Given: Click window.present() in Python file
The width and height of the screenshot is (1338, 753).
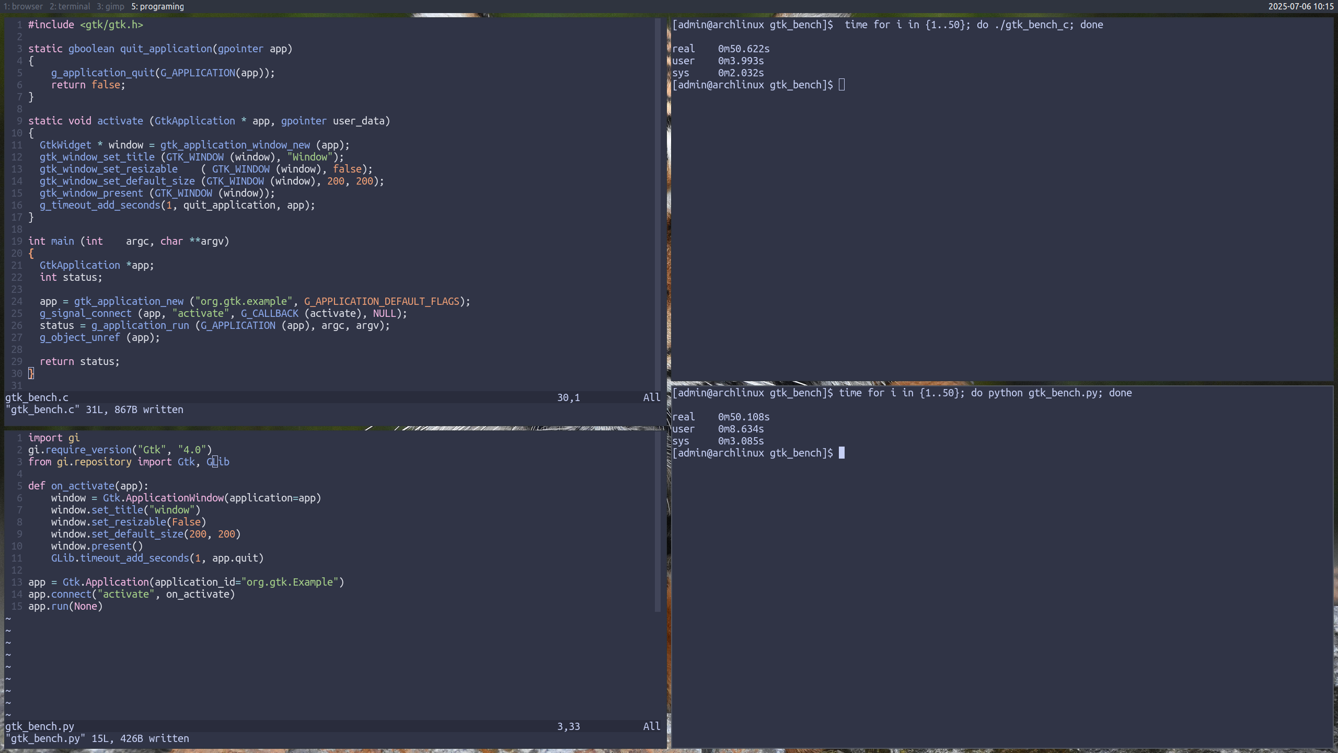Looking at the screenshot, I should pos(97,546).
